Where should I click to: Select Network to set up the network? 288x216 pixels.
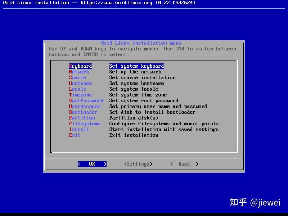[x=79, y=72]
